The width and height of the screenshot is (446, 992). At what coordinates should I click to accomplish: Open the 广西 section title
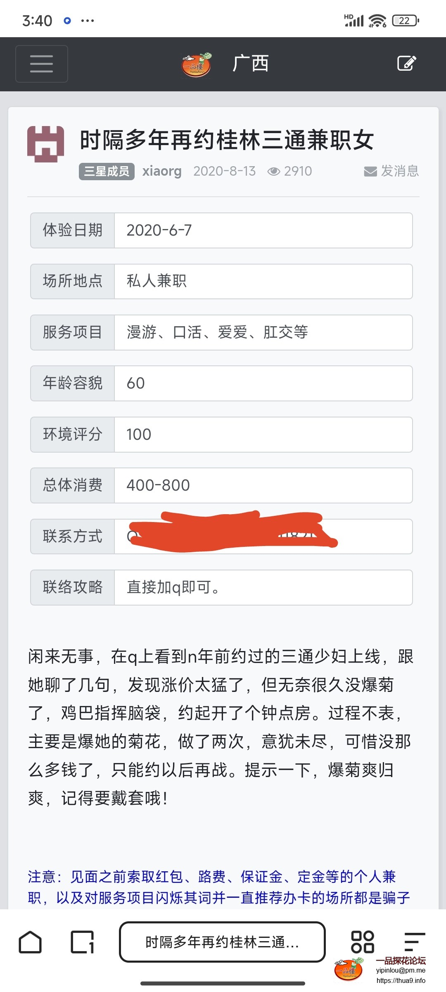coord(250,64)
